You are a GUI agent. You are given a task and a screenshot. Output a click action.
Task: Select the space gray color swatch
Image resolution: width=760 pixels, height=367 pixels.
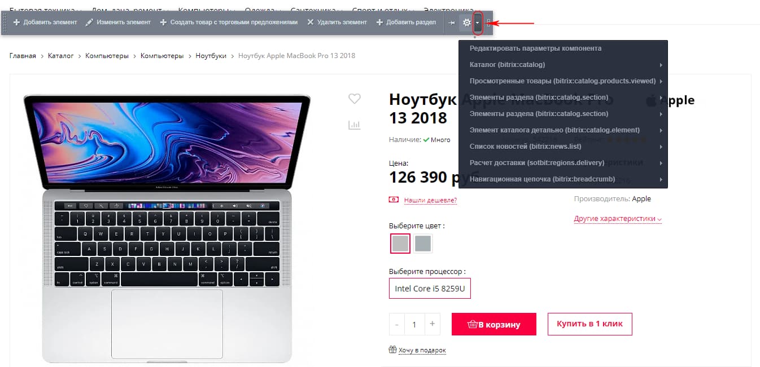pyautogui.click(x=422, y=244)
